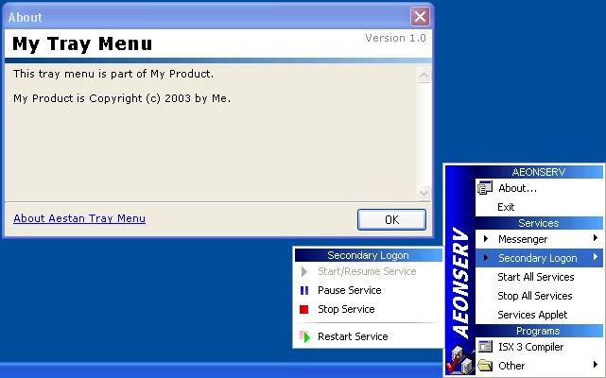606x378 pixels.
Task: Click OK in the About dialog
Action: point(391,219)
